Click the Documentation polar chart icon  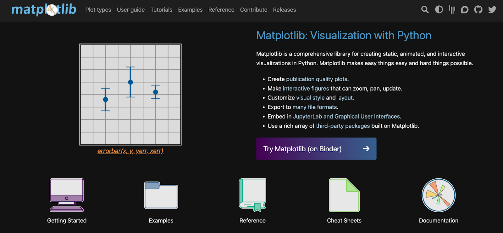[439, 195]
